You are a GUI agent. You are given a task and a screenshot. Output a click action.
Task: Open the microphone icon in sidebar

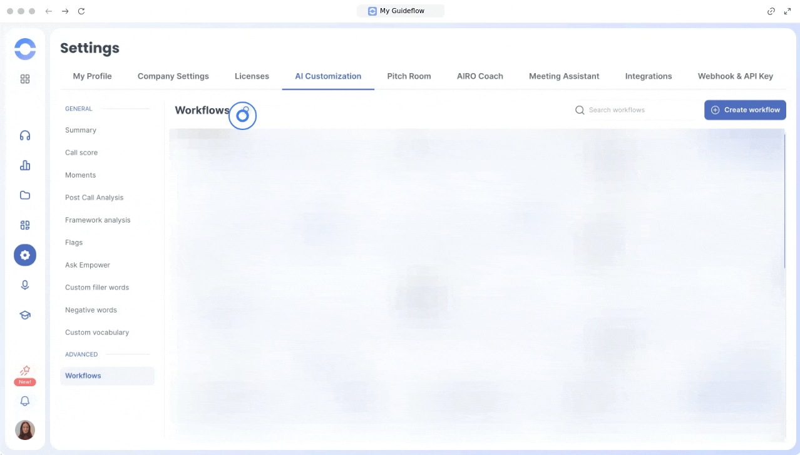click(25, 285)
